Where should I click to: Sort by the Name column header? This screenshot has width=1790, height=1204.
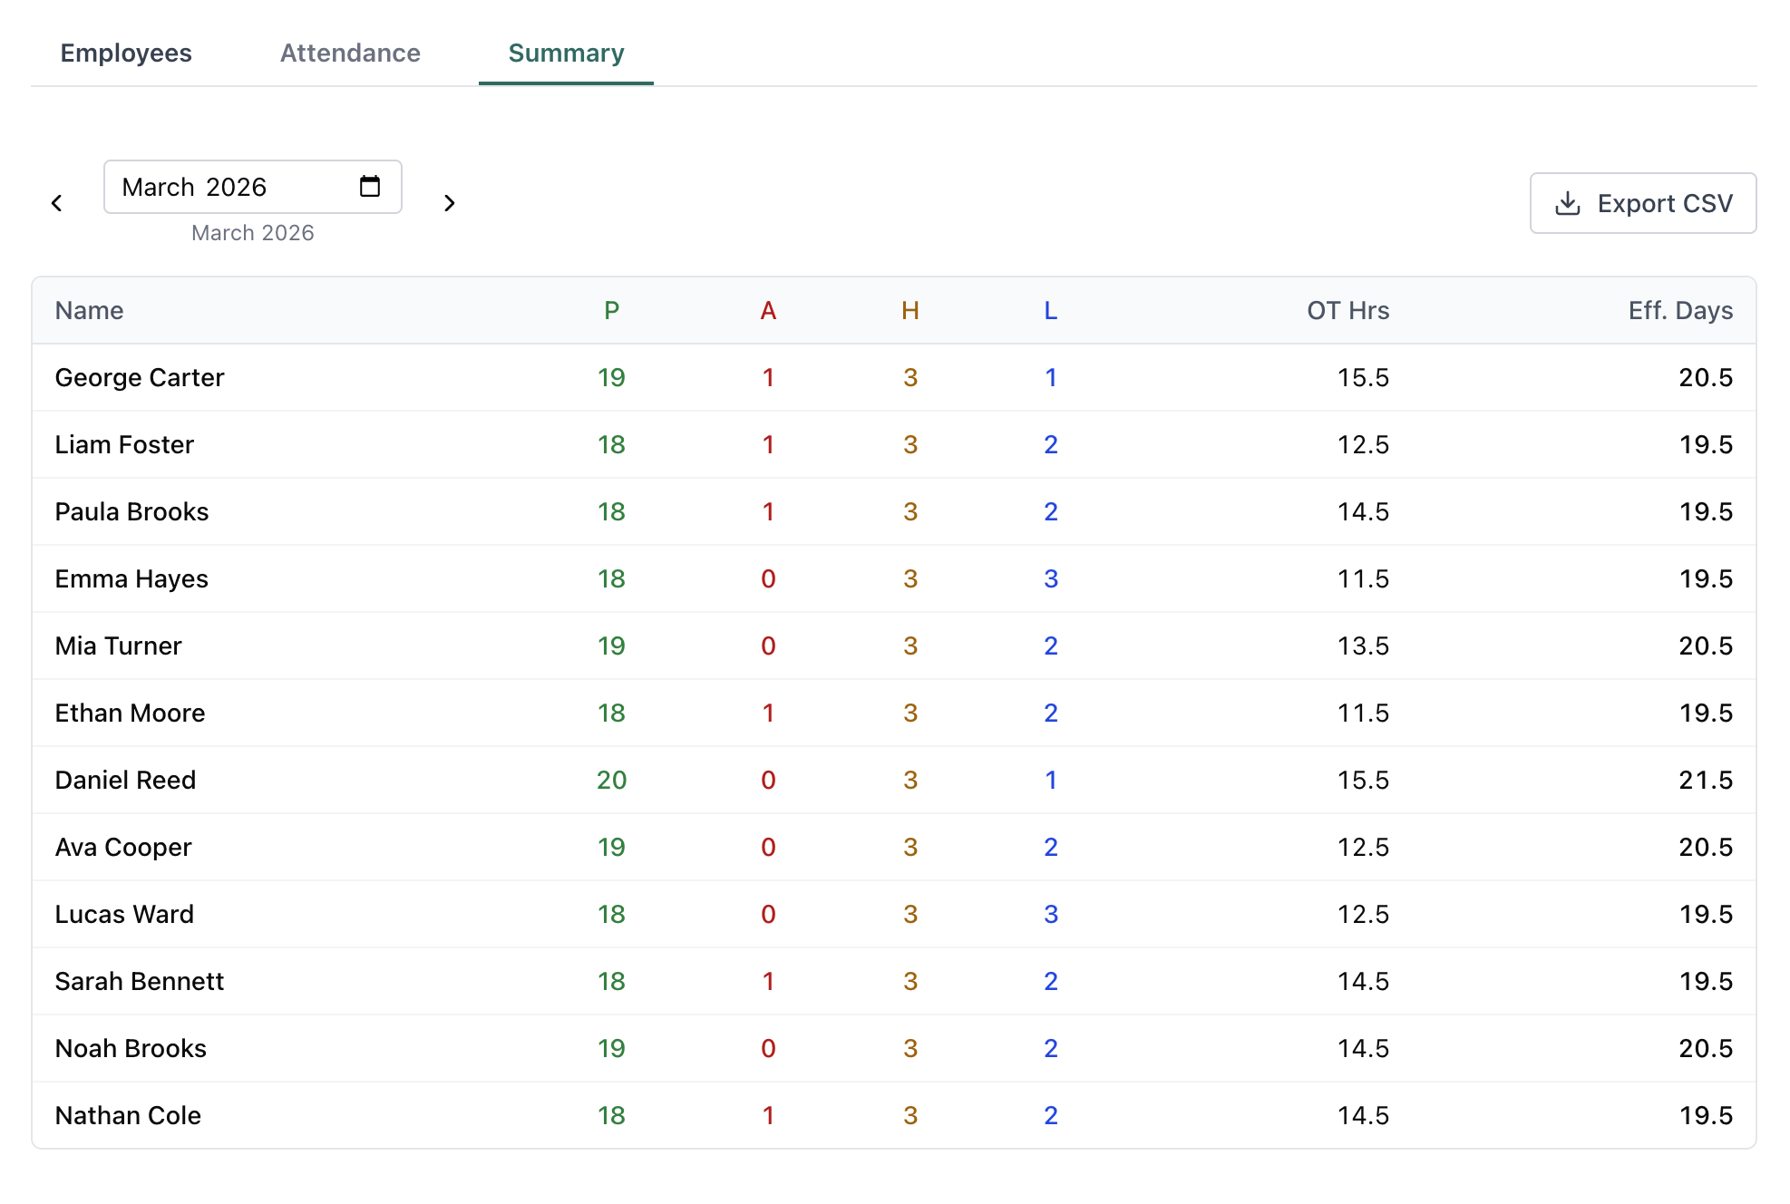(89, 310)
